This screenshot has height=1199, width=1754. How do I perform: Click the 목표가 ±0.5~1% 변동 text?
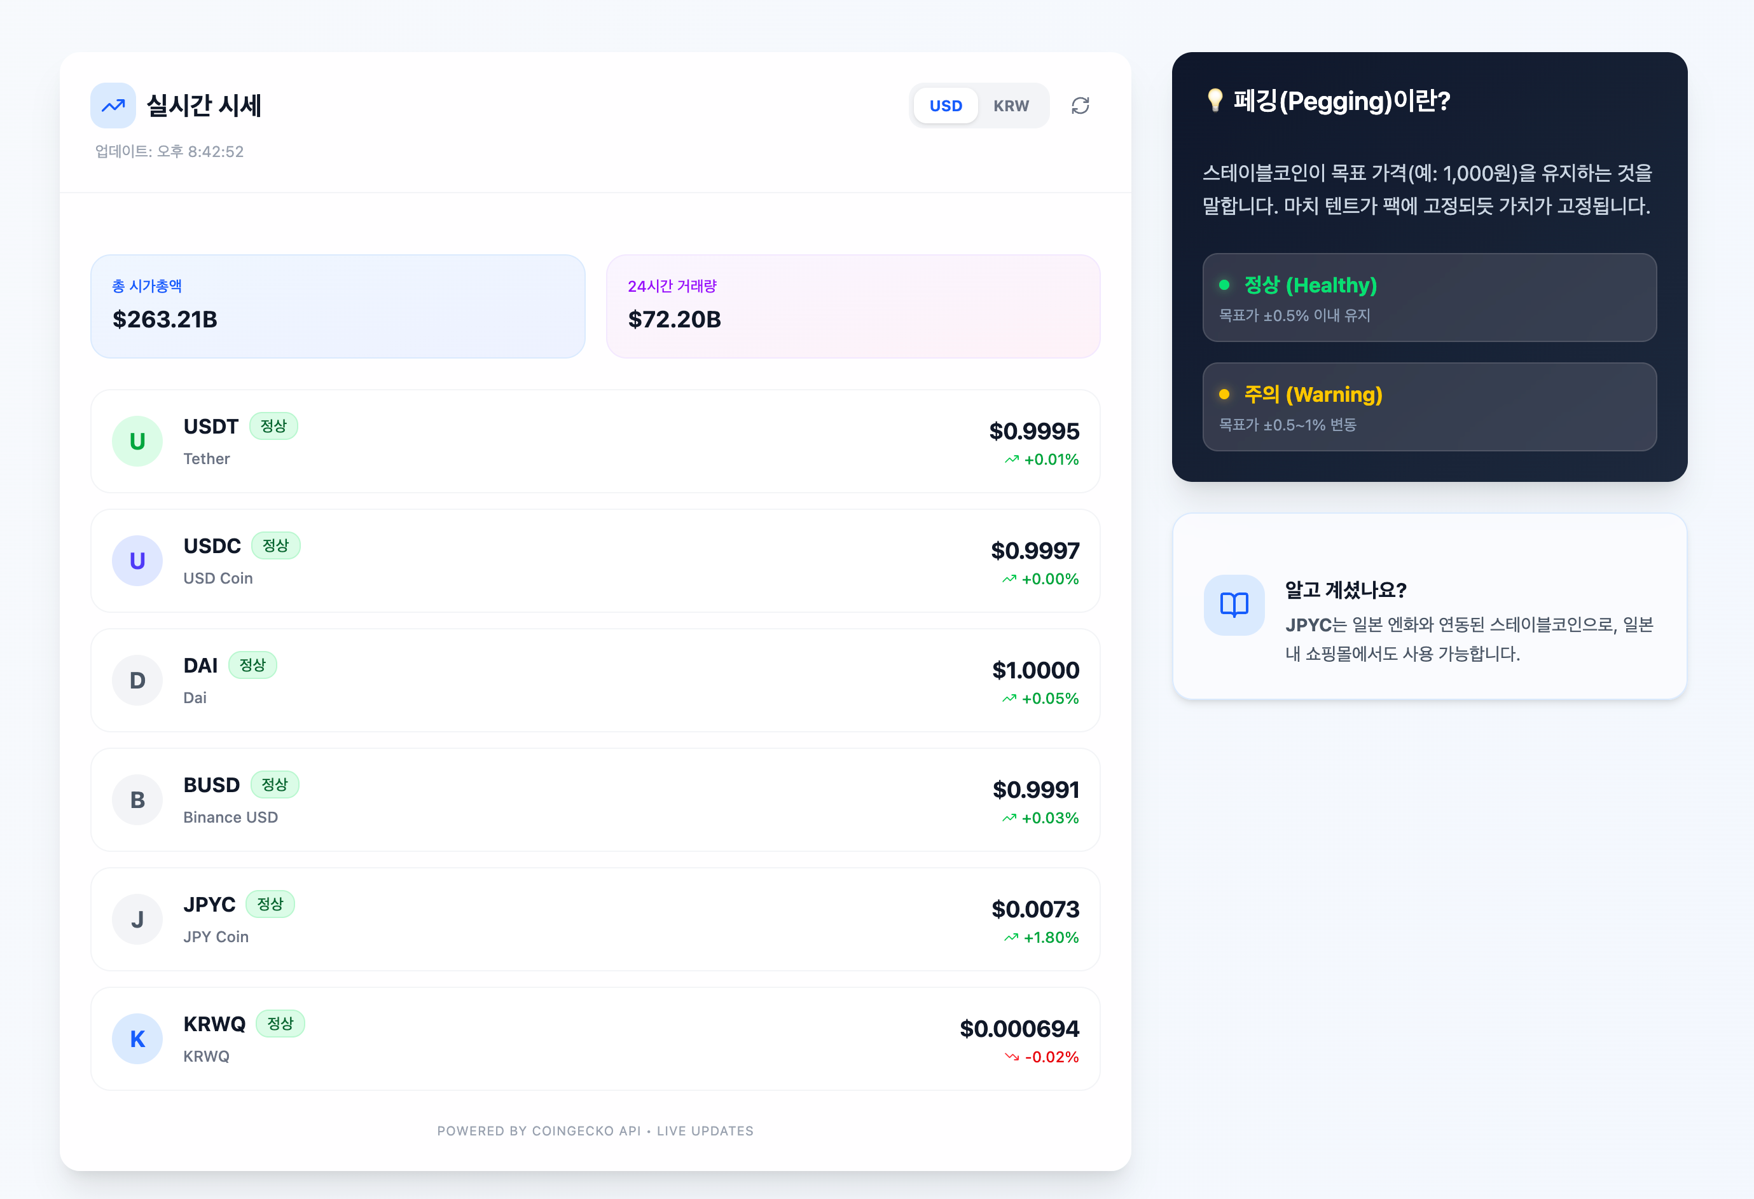(x=1288, y=425)
